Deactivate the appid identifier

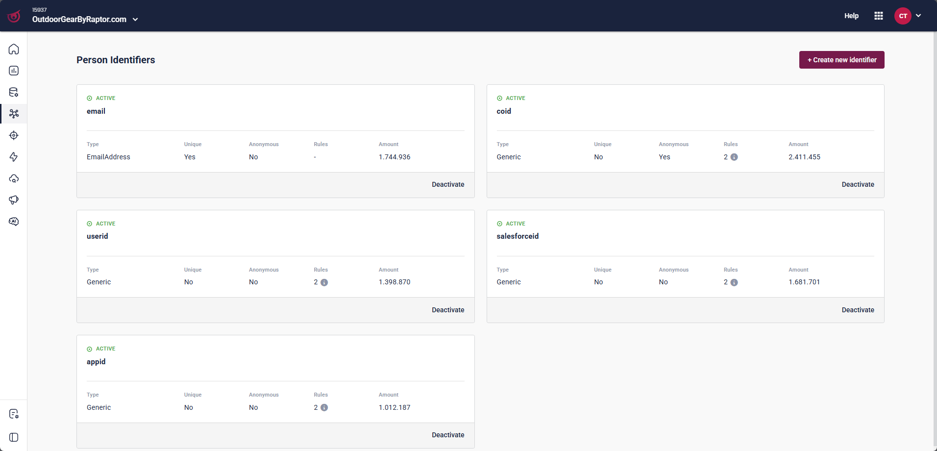[448, 435]
